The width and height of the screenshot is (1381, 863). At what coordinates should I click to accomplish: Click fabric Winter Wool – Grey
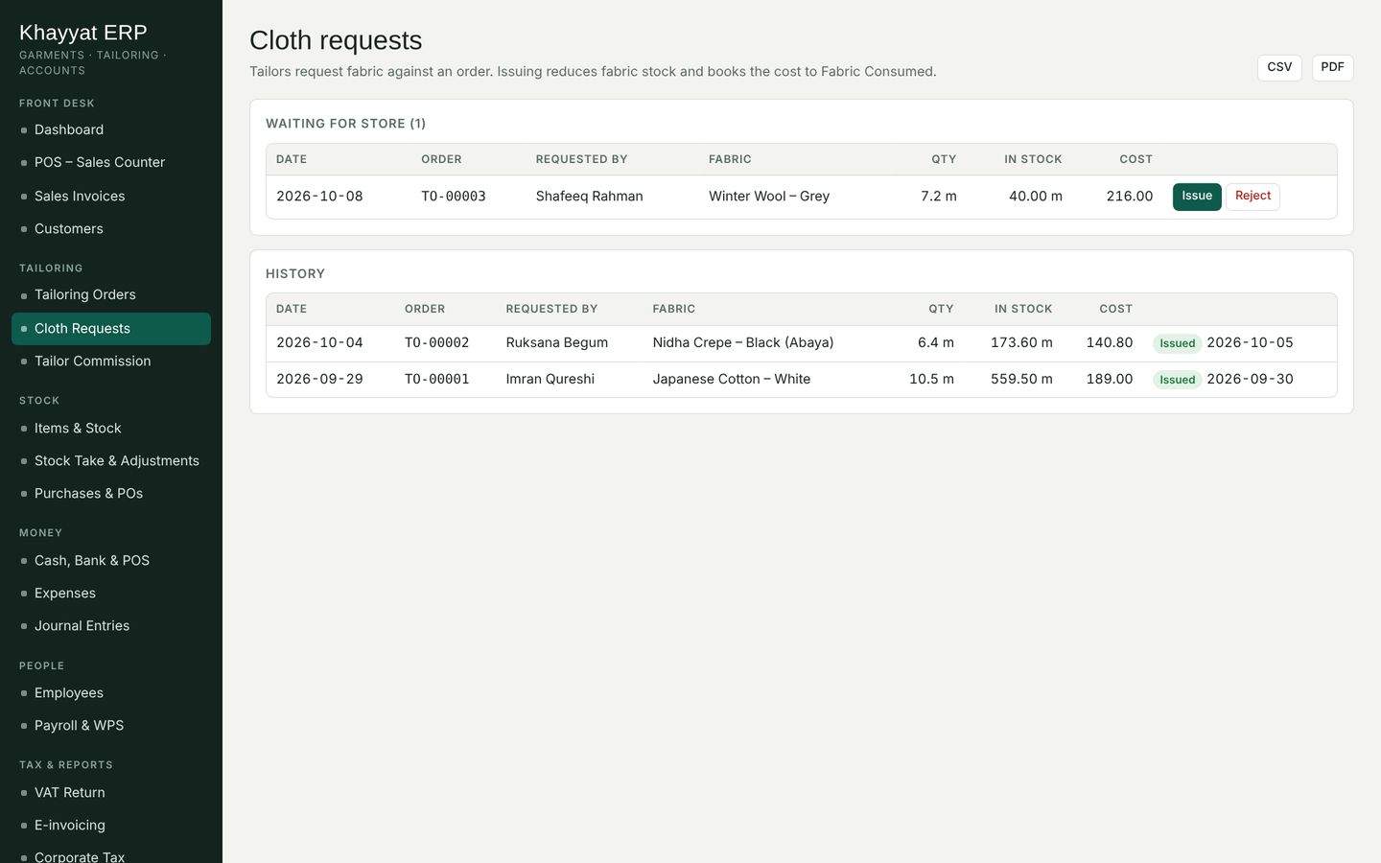click(769, 197)
